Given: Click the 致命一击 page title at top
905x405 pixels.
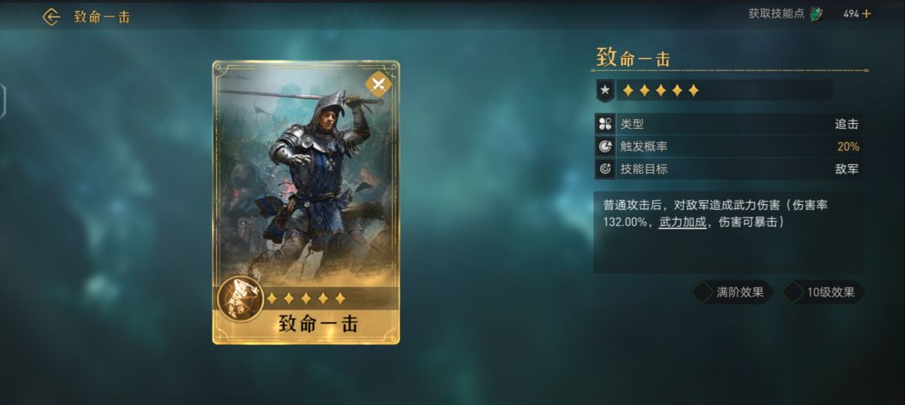Looking at the screenshot, I should 102,18.
